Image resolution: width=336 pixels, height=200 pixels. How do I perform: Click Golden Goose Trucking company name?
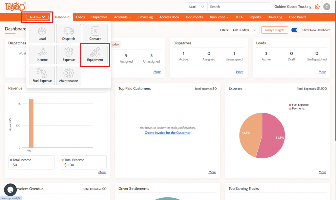tap(293, 7)
